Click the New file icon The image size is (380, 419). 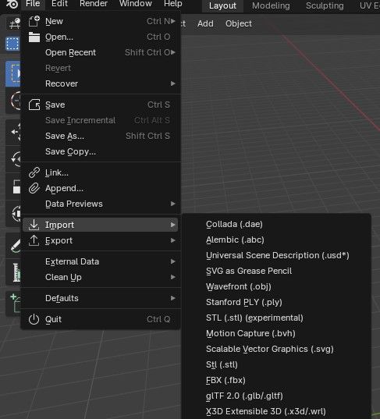pos(34,21)
